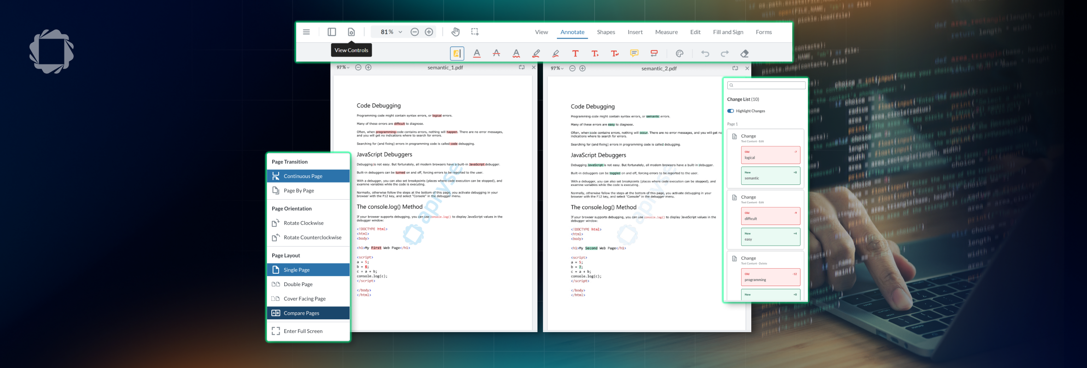Toggle the left panel icon
The image size is (1087, 368).
point(332,32)
